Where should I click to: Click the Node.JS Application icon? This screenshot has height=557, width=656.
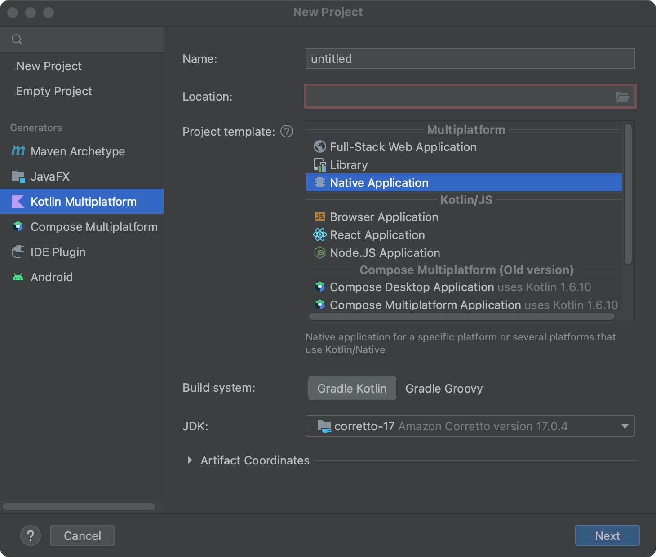coord(320,253)
